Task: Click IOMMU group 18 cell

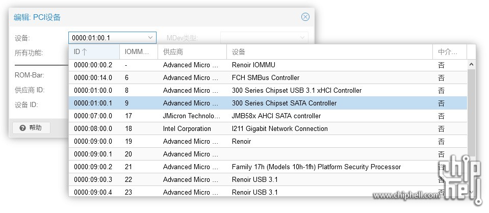Action: [128, 128]
